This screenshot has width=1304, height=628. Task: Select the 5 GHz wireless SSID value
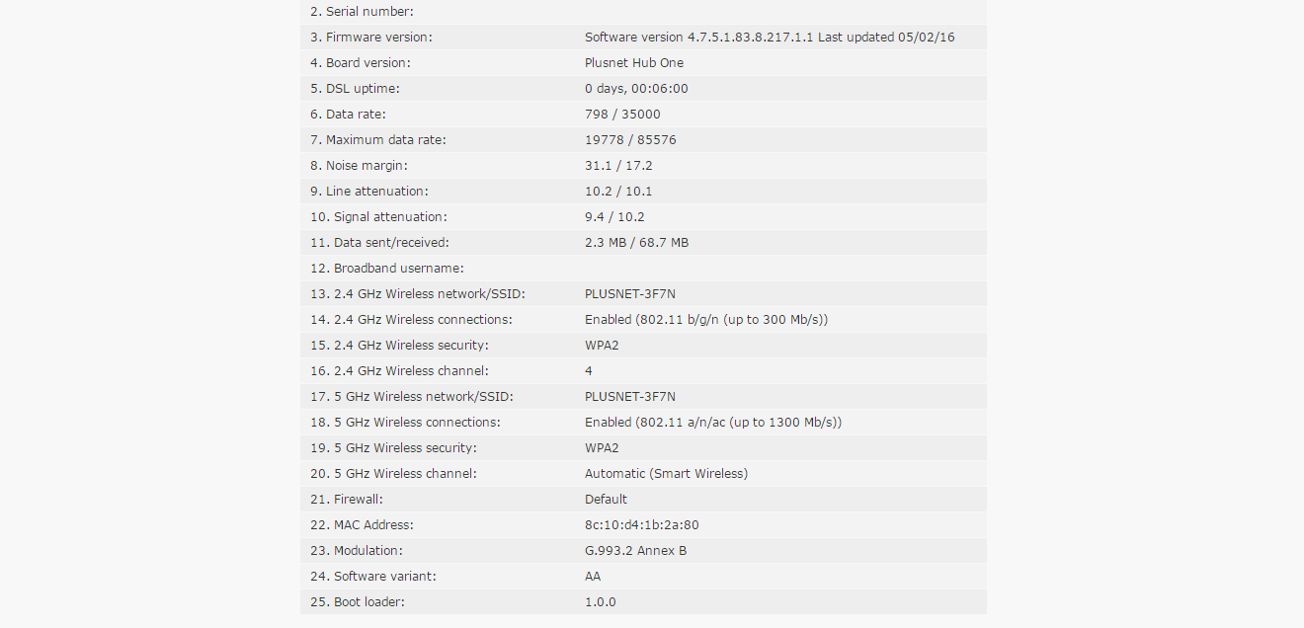click(x=630, y=397)
